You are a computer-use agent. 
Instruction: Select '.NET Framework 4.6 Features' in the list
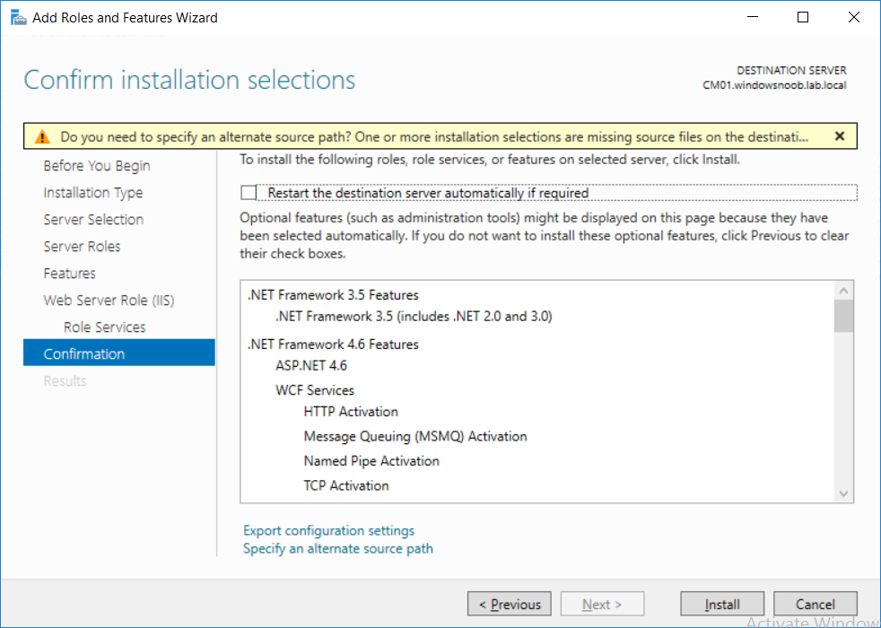(x=333, y=345)
